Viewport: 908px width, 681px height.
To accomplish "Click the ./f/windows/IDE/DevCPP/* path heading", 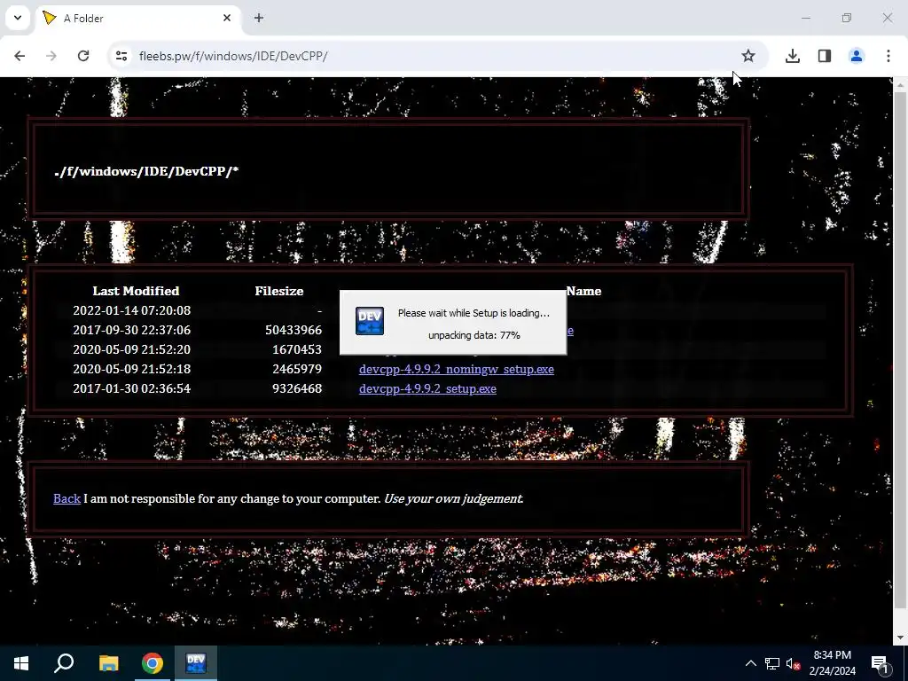I will pyautogui.click(x=146, y=171).
